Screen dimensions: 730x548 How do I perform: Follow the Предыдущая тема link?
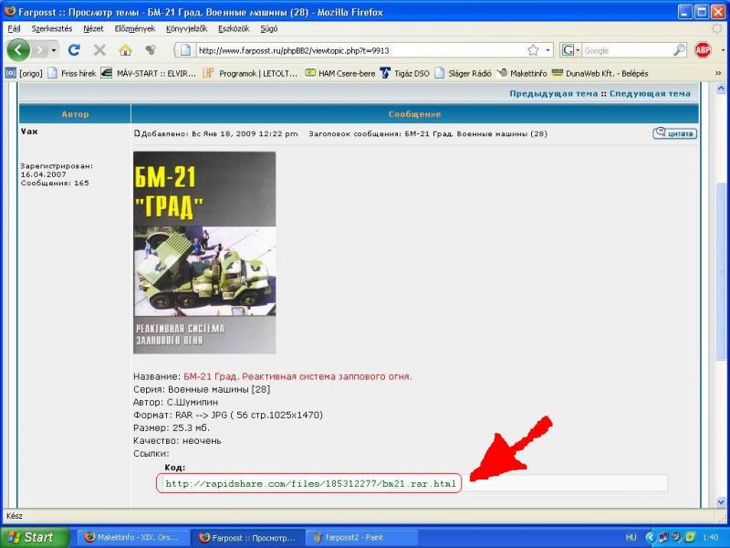click(x=553, y=93)
